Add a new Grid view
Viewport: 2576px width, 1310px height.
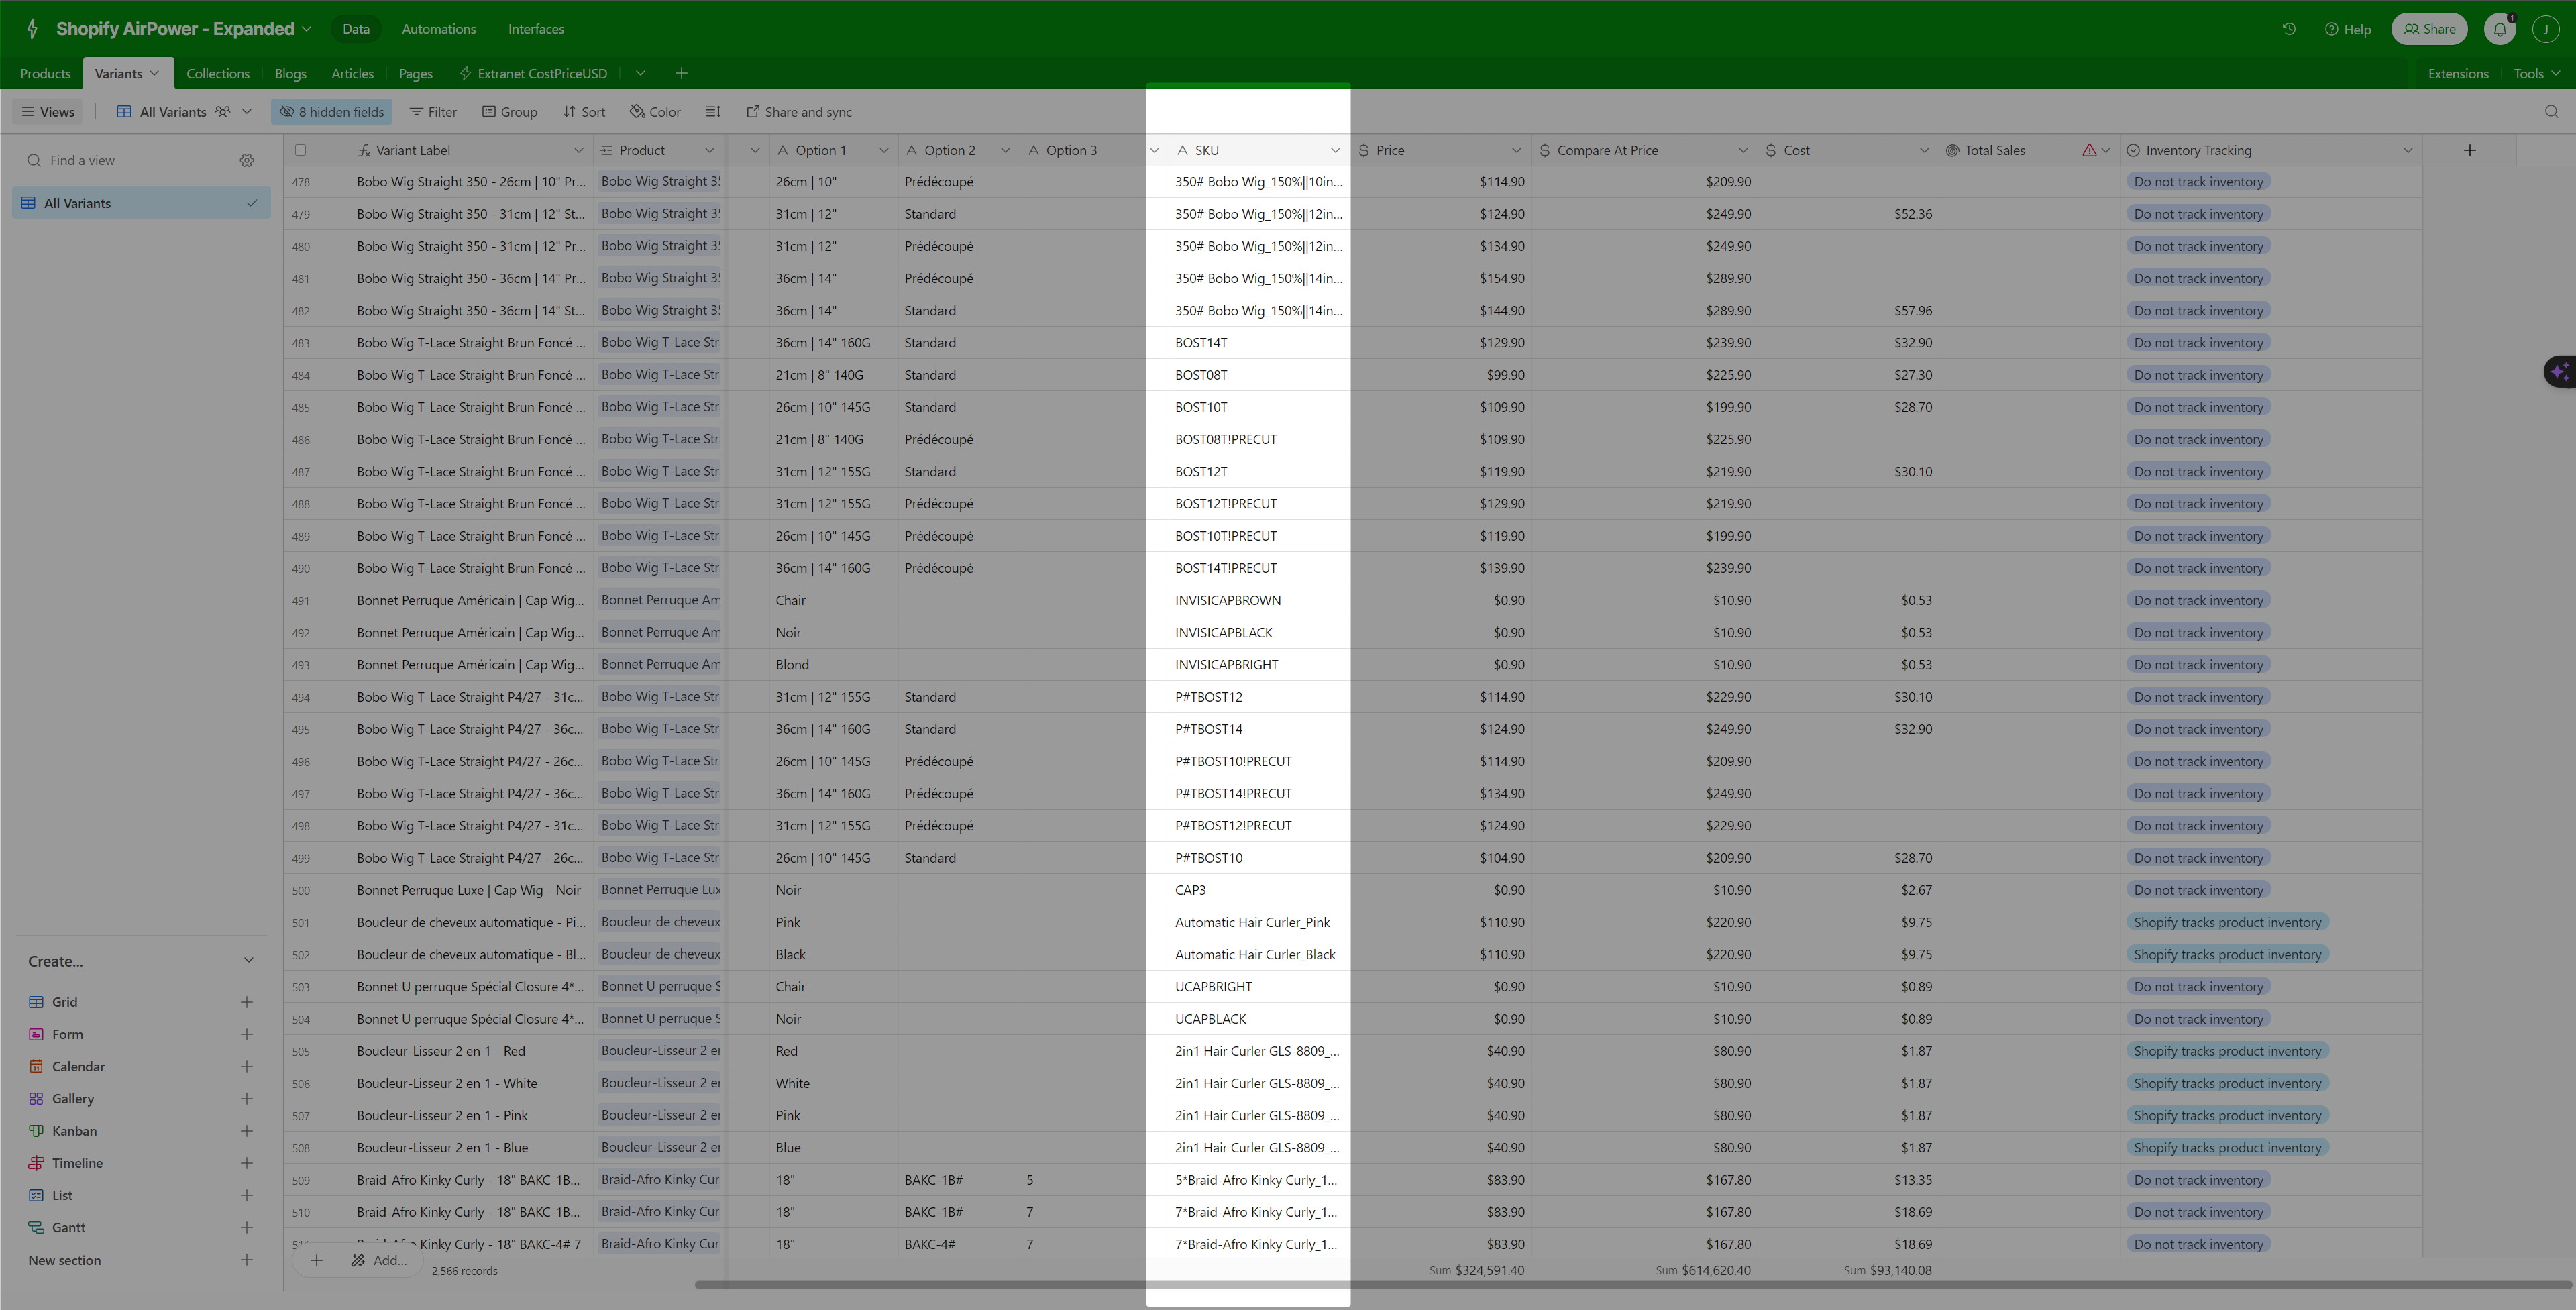click(x=246, y=1002)
